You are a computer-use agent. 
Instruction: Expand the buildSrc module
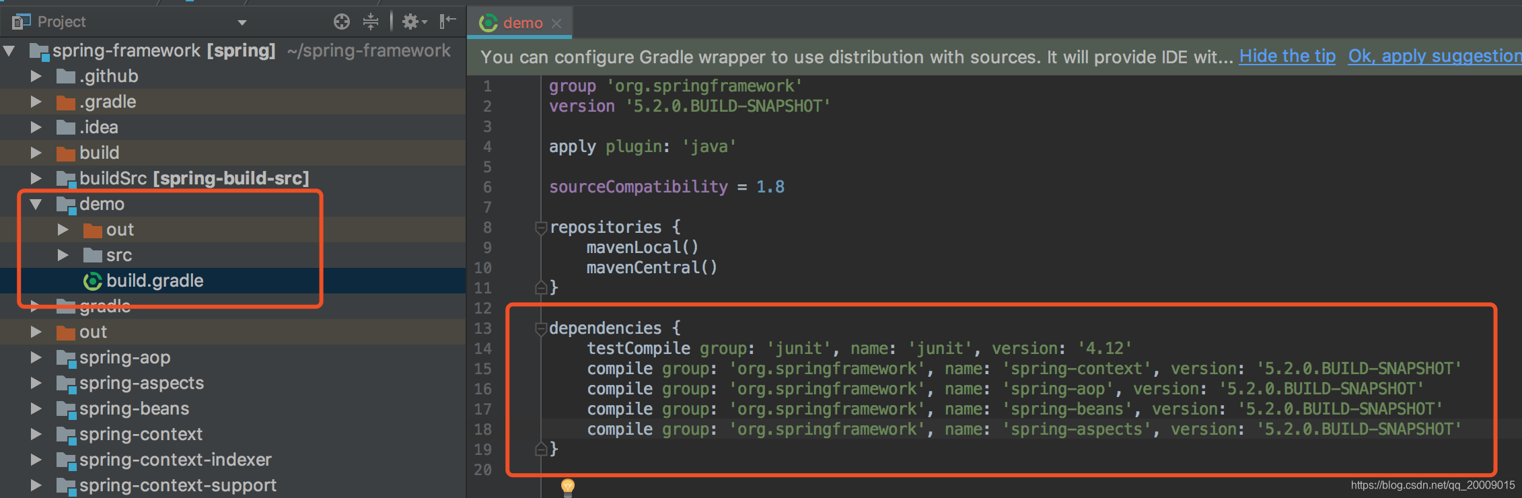pos(36,178)
